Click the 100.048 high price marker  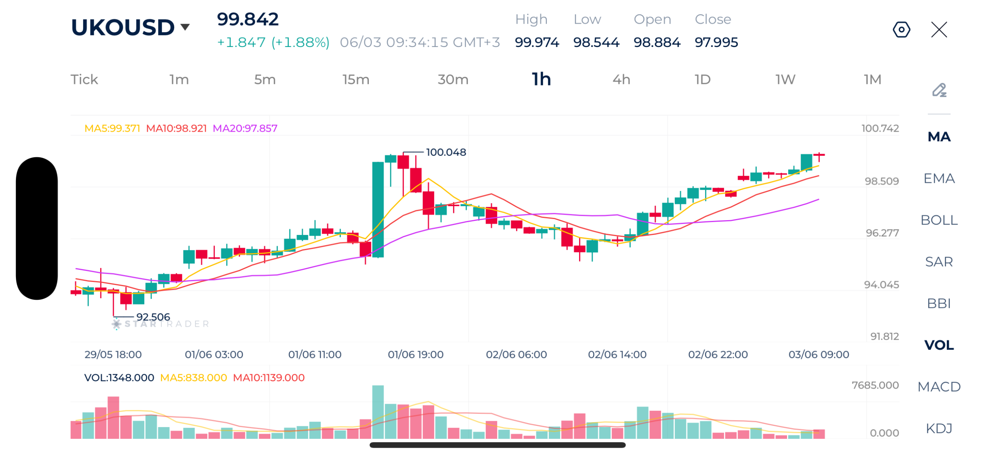click(445, 152)
